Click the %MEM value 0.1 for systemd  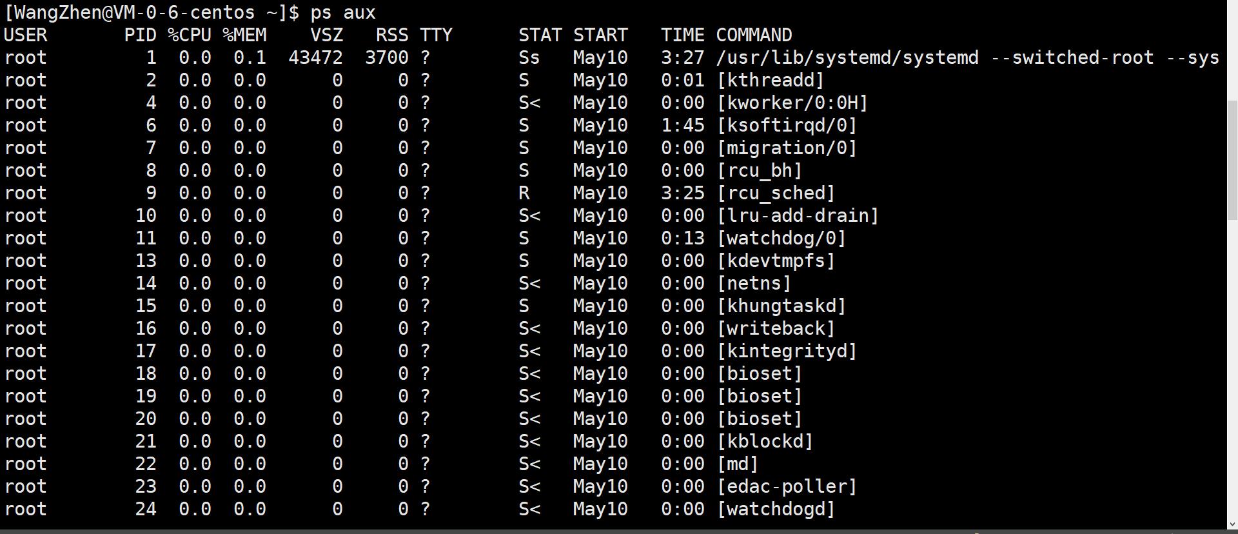pos(250,57)
